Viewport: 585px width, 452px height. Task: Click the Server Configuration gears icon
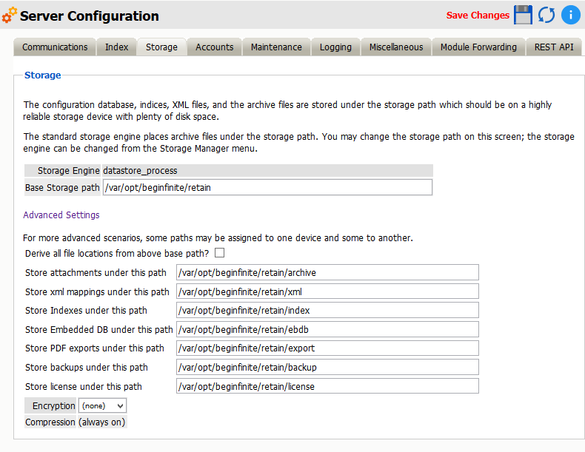10,16
